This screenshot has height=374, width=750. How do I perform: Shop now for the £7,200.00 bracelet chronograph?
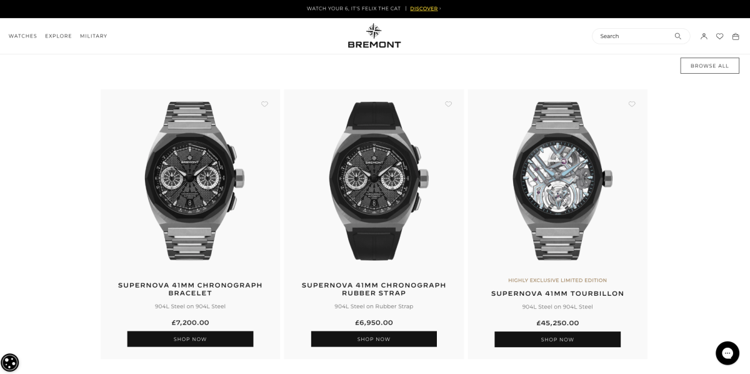(x=190, y=339)
